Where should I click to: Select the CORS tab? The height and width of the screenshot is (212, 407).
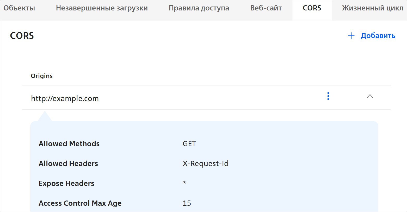(312, 8)
